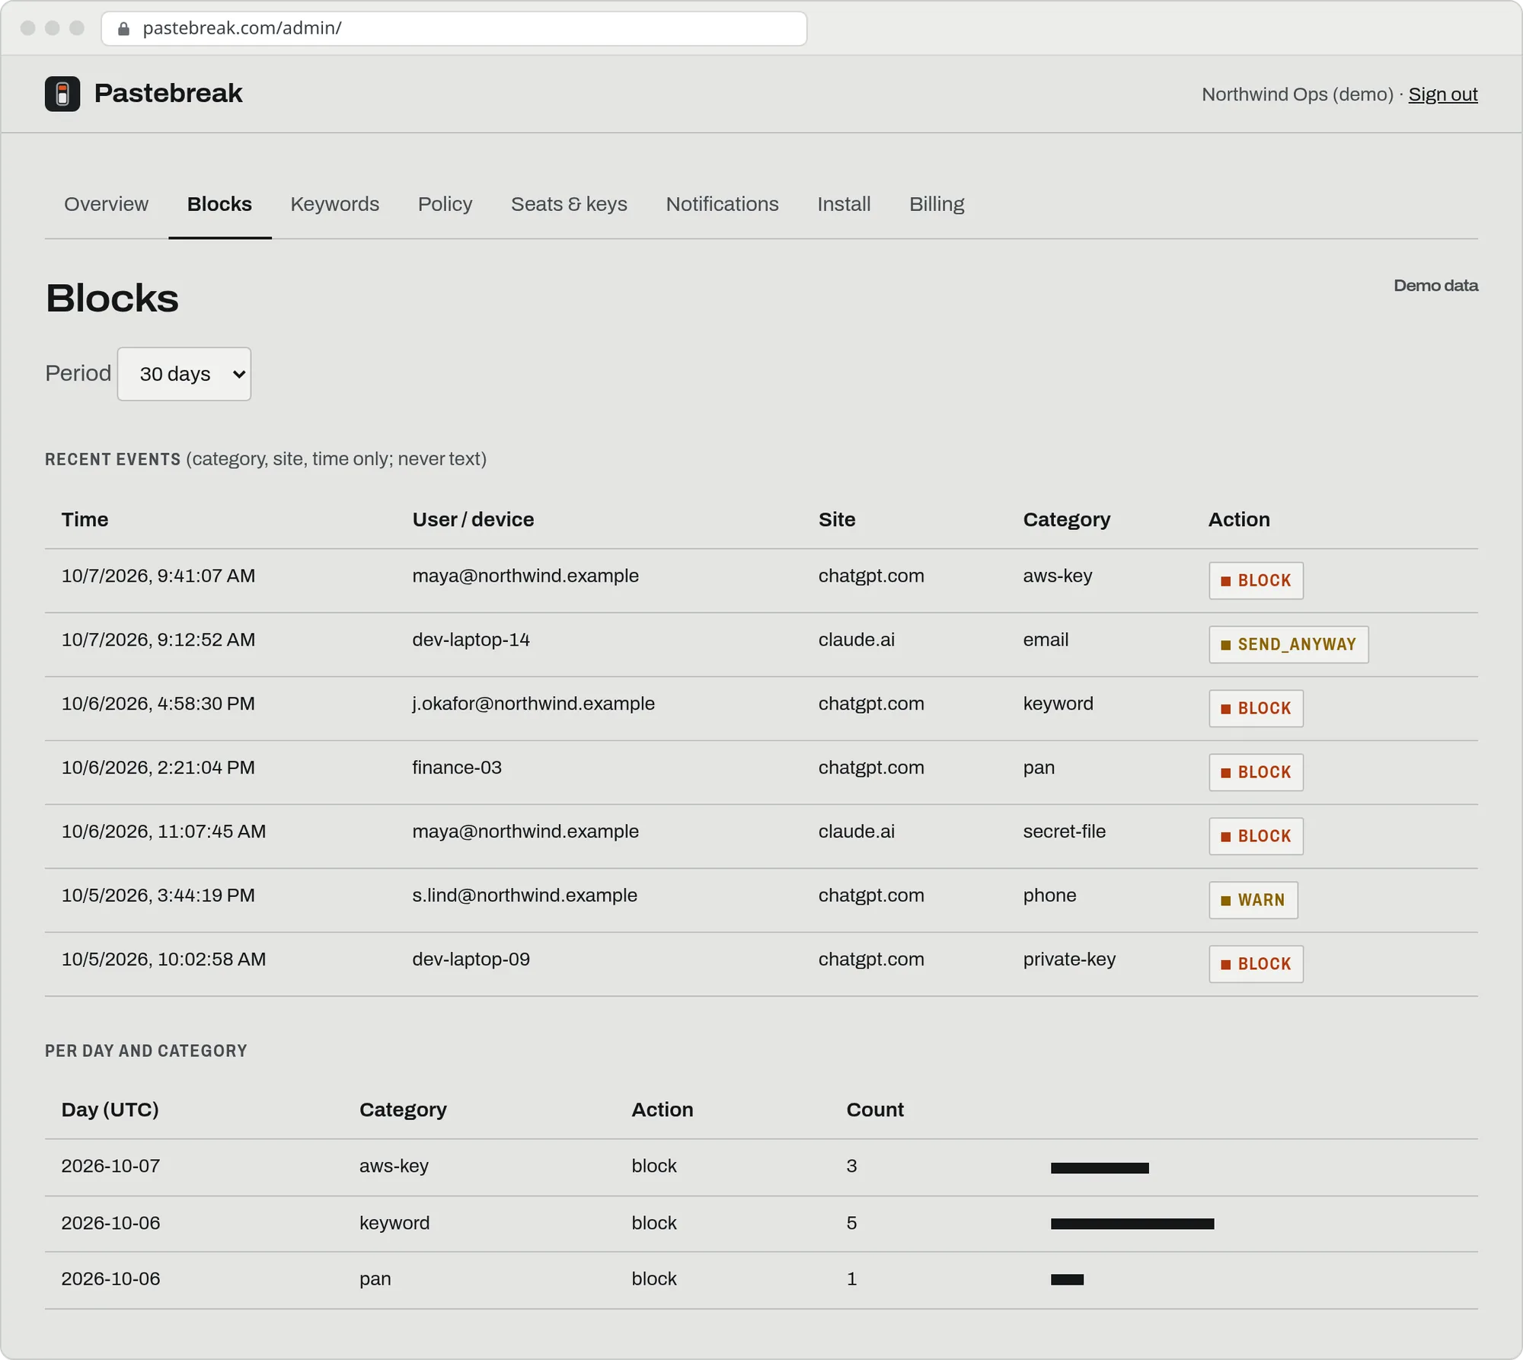Viewport: 1523px width, 1360px height.
Task: Click the BLOCK badge in the private-key row
Action: (x=1256, y=964)
